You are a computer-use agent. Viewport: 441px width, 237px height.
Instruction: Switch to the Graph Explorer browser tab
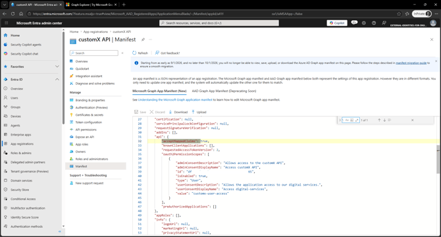(x=91, y=5)
